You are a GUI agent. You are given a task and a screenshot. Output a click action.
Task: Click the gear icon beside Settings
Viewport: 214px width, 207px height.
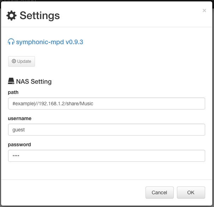12,16
